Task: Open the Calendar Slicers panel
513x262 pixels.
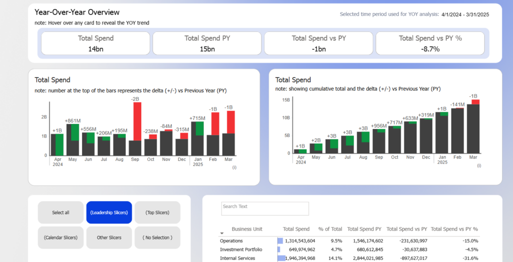Action: click(x=61, y=237)
